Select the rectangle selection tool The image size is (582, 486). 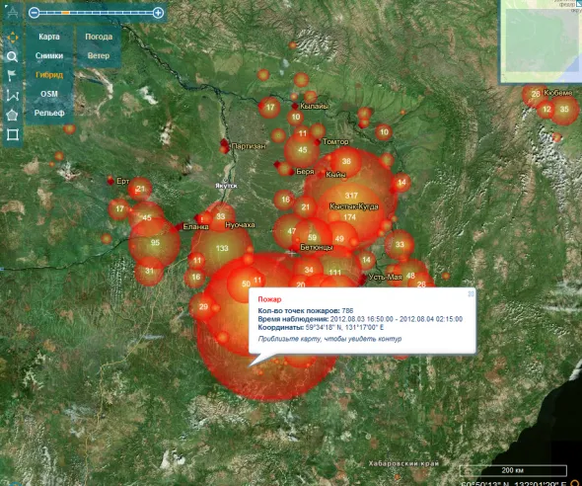tap(12, 134)
